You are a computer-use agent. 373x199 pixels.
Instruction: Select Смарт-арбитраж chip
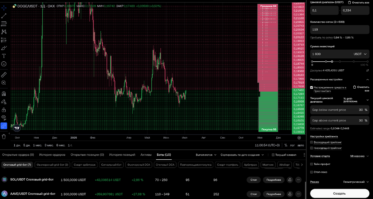[x=85, y=165]
